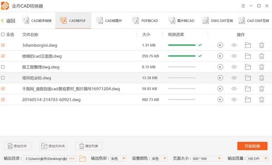Expand the 输出色彩 dropdown
The width and height of the screenshot is (272, 165).
tap(118, 158)
